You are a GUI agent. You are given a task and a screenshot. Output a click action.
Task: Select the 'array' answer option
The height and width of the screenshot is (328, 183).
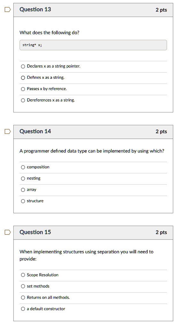pyautogui.click(x=23, y=190)
